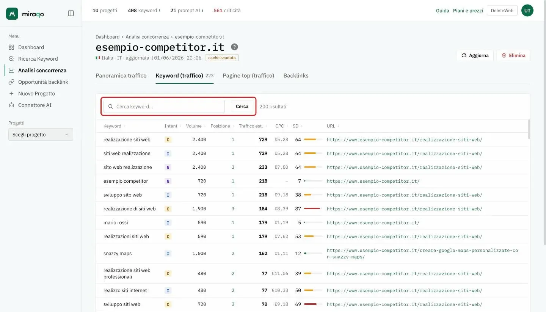Sort the table by the Keyword column
The width and height of the screenshot is (546, 312).
114,126
